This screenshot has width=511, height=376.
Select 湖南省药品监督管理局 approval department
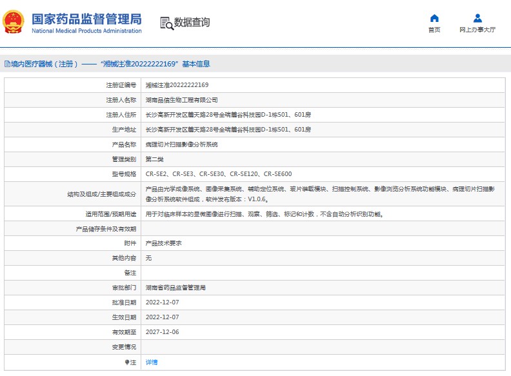175,288
